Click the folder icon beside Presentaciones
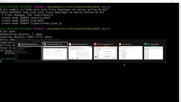The width and height of the screenshot is (181, 102). (x=120, y=44)
